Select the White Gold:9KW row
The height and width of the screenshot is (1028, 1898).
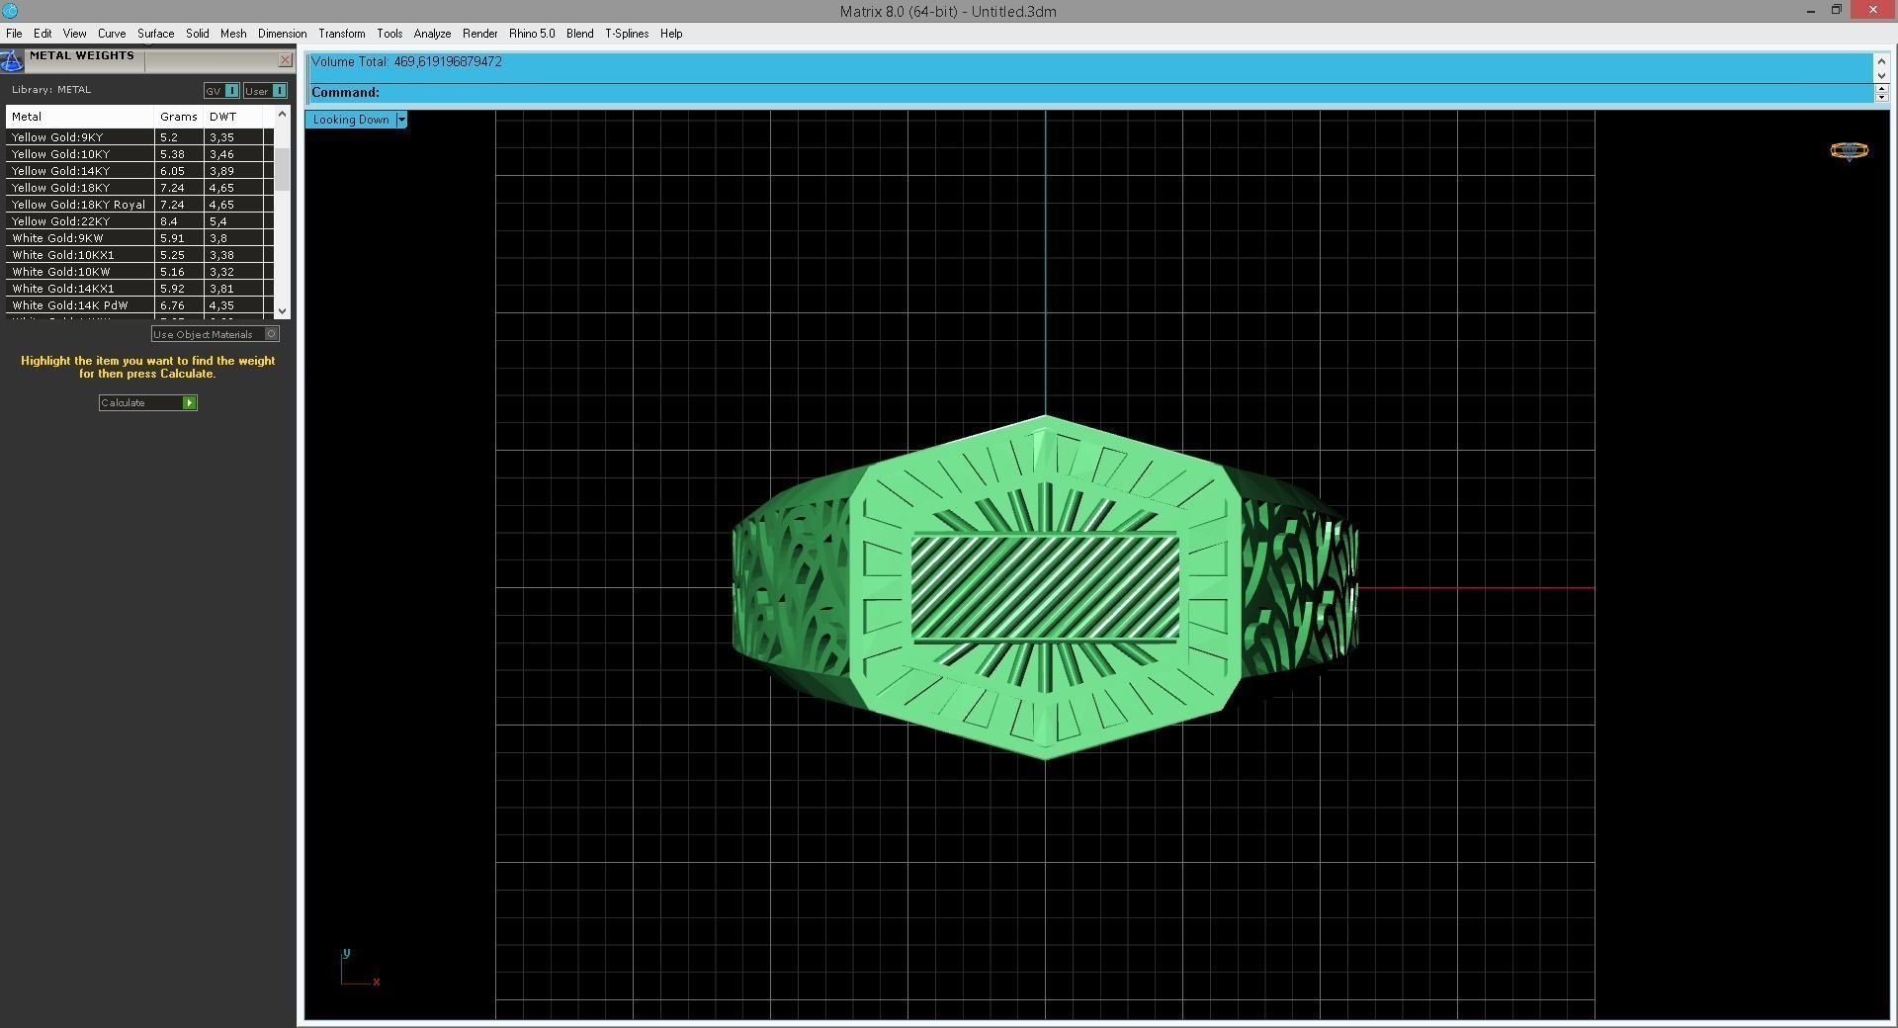(139, 238)
